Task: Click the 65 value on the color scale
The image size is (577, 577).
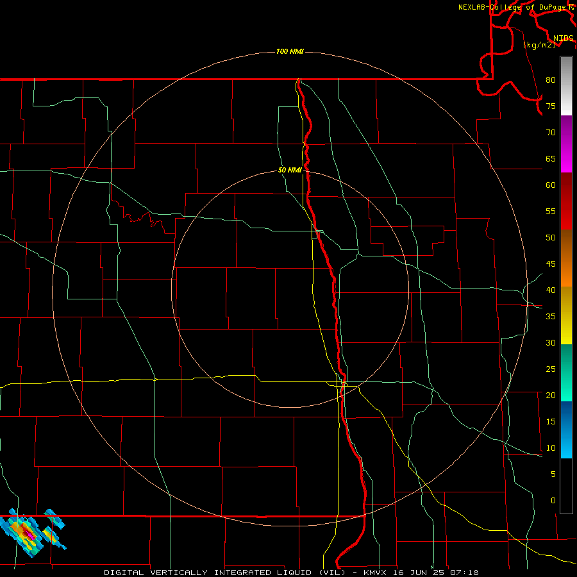Action: point(551,159)
